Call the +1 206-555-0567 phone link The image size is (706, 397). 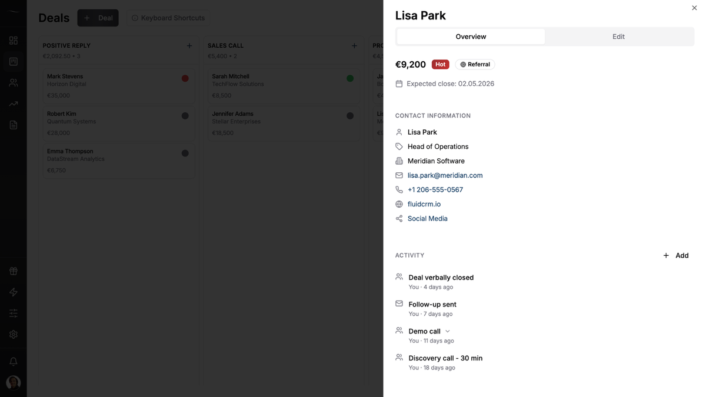[x=435, y=189]
